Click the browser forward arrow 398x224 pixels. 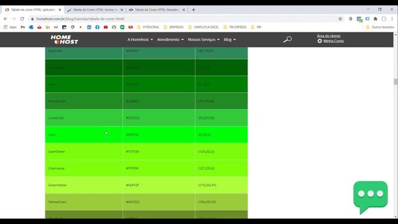point(14,19)
